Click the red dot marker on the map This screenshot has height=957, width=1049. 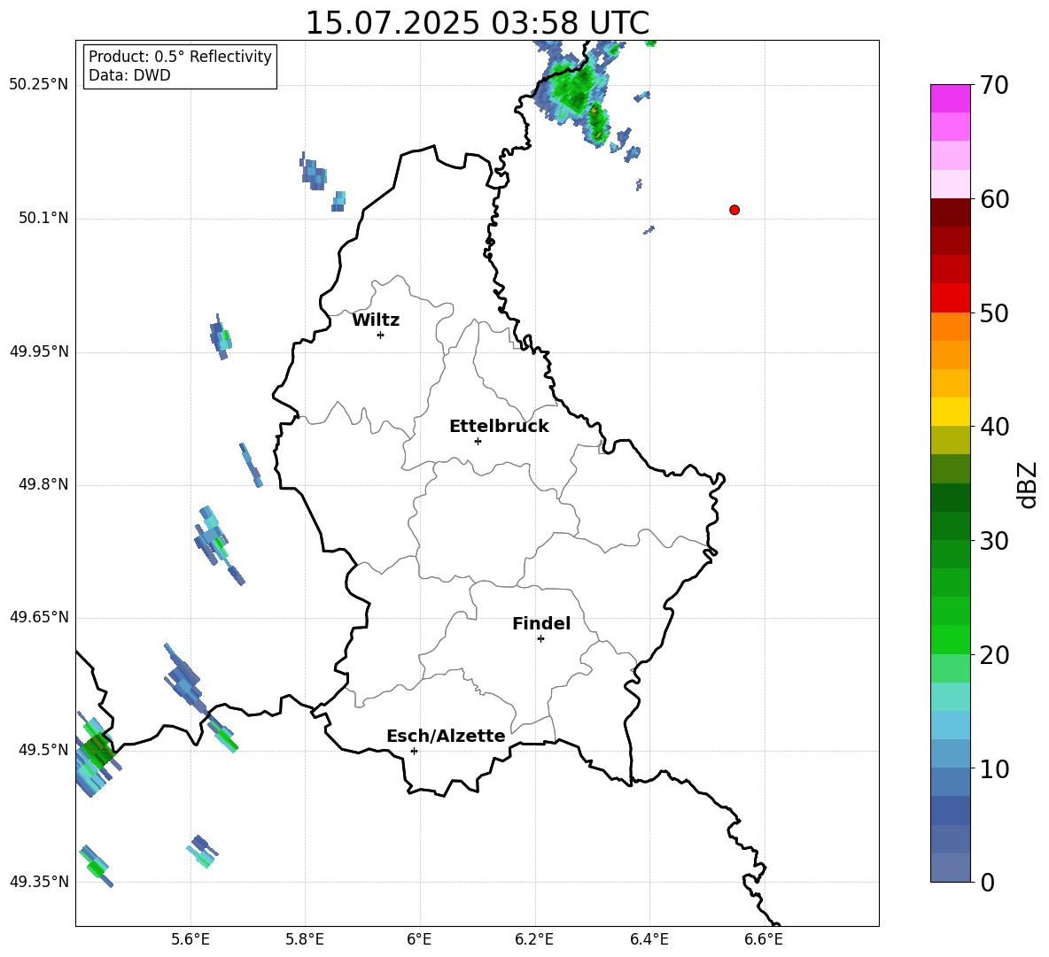[734, 210]
